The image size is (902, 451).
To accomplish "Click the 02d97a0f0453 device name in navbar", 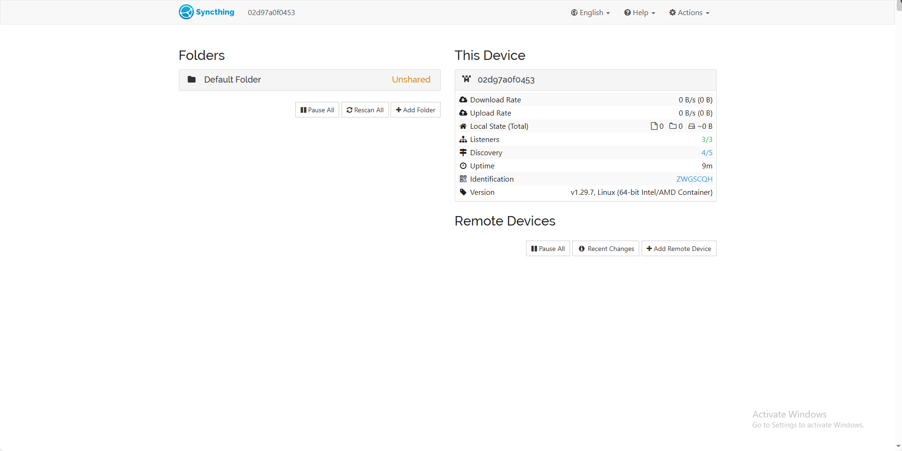I will pos(271,13).
